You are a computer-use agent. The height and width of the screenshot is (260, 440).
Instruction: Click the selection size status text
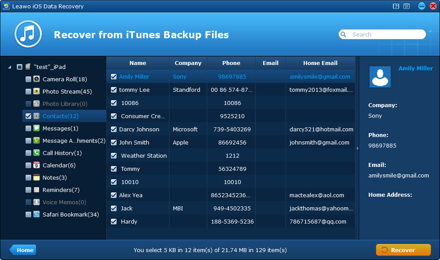(210, 250)
